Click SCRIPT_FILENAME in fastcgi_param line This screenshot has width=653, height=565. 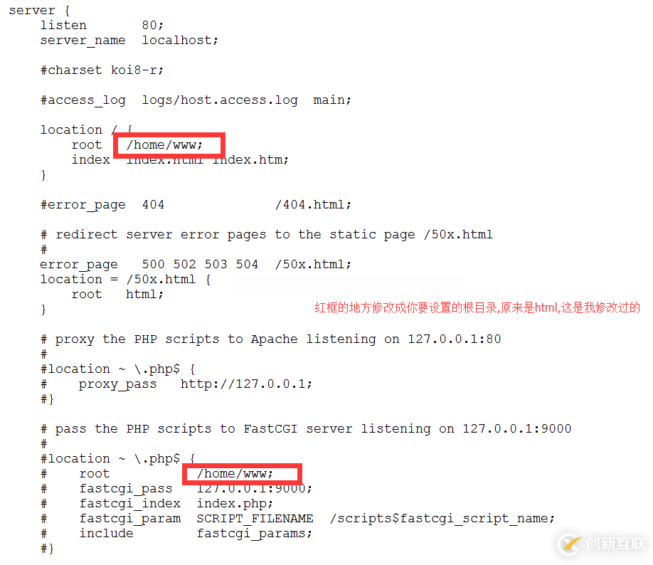[255, 519]
